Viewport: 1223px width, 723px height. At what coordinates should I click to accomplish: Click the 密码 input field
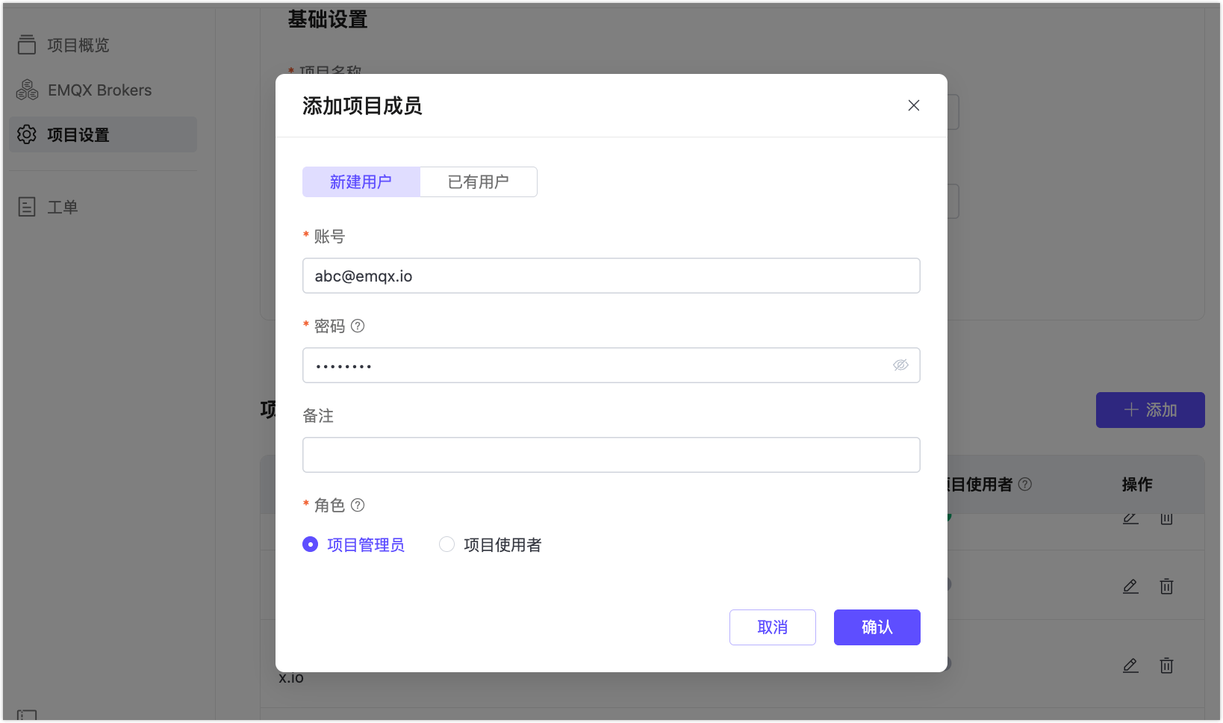(597, 366)
